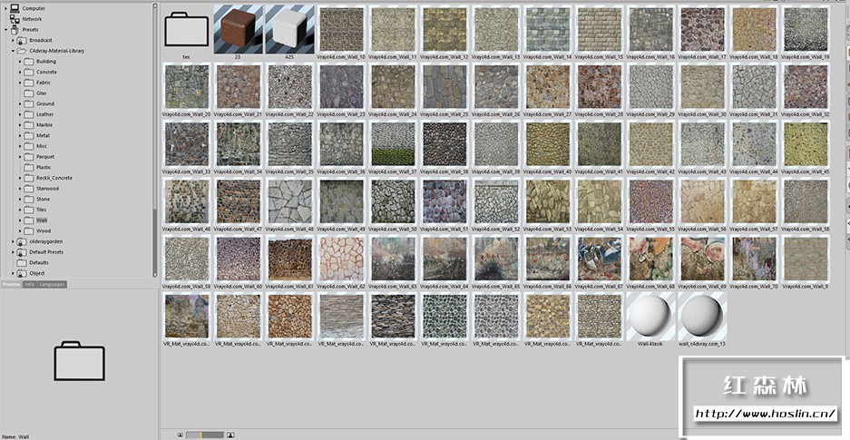Click the open C4dvray-Material-Library folder icon

click(22, 51)
